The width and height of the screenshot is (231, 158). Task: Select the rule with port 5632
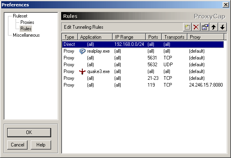tap(143, 65)
